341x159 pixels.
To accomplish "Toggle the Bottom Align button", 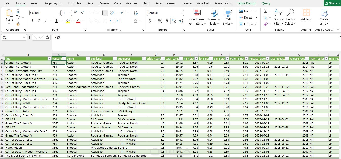I will 105,13.
